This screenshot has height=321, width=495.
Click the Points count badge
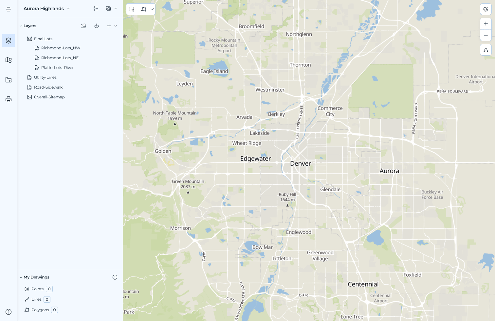[x=49, y=289]
